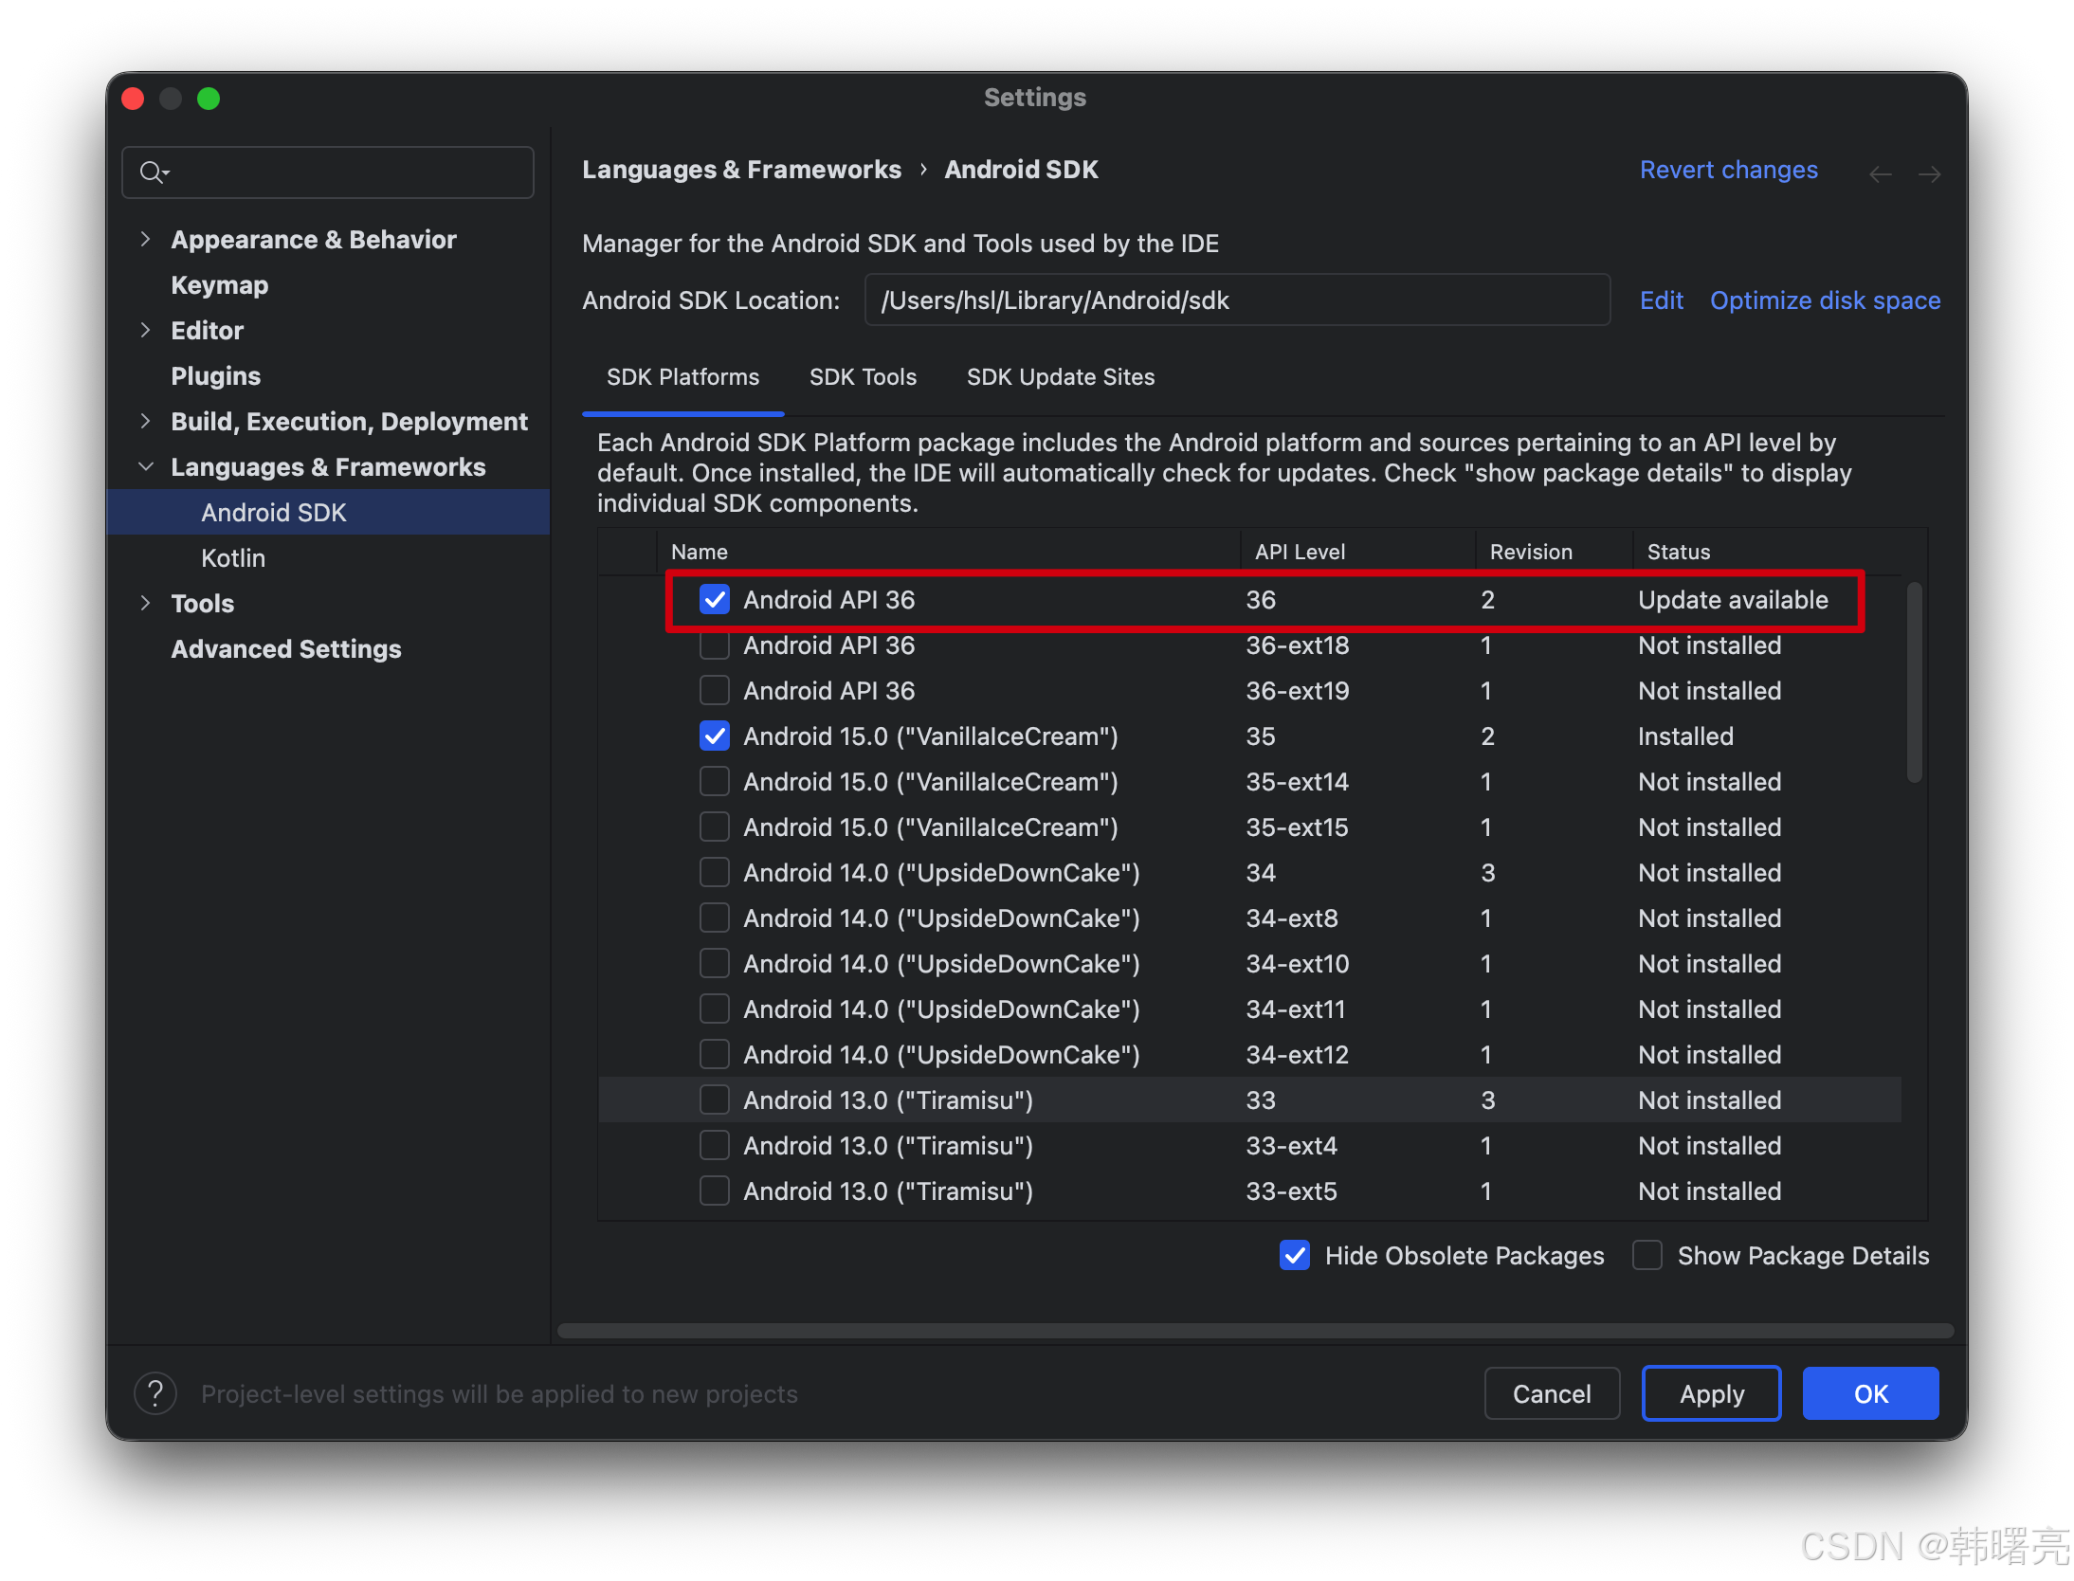Sort by API Level column header
2074x1581 pixels.
coord(1357,552)
